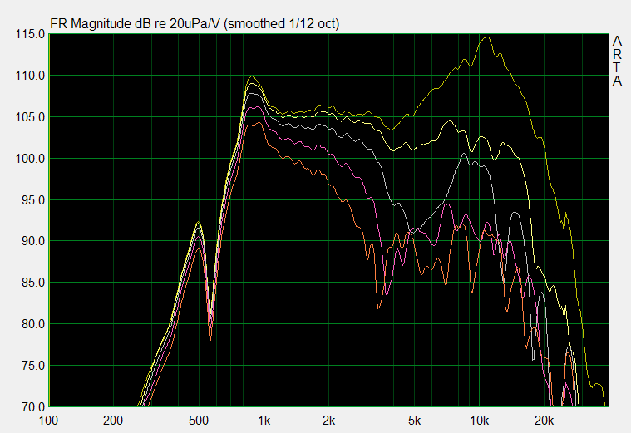Screen dimensions: 631x433
Task: Select the 200 Hz x-axis label
Action: coord(113,421)
